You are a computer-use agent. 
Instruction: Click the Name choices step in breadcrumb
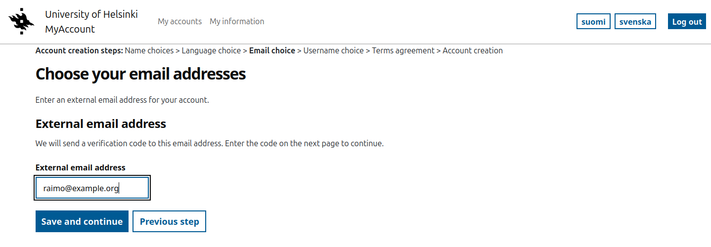[149, 50]
